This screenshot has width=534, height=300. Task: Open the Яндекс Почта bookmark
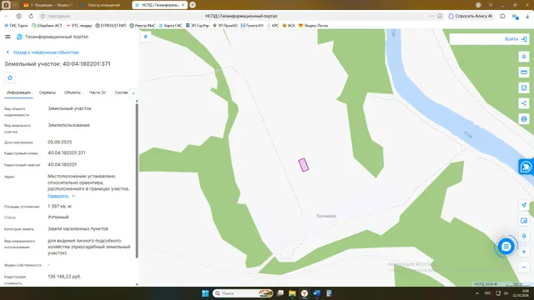pos(313,26)
